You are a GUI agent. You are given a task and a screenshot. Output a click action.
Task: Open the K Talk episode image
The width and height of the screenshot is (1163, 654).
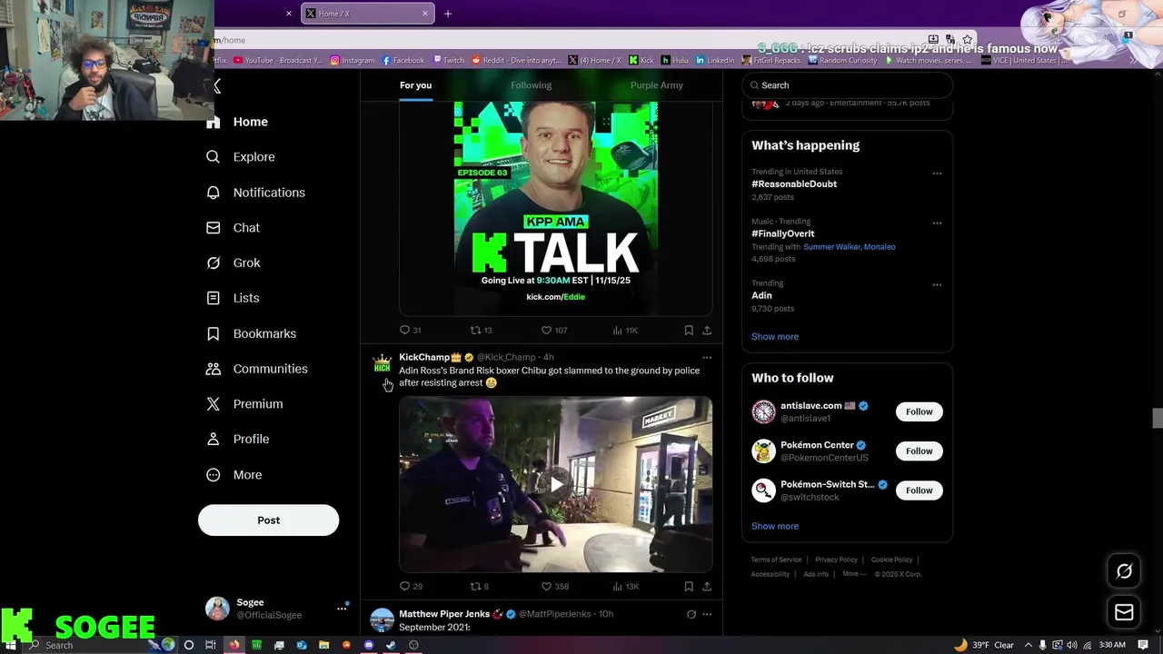556,209
